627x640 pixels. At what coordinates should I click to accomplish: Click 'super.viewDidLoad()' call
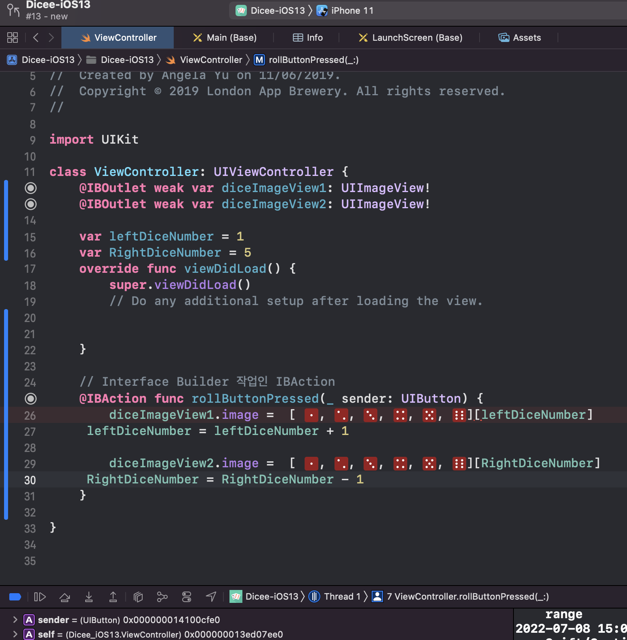tap(180, 285)
